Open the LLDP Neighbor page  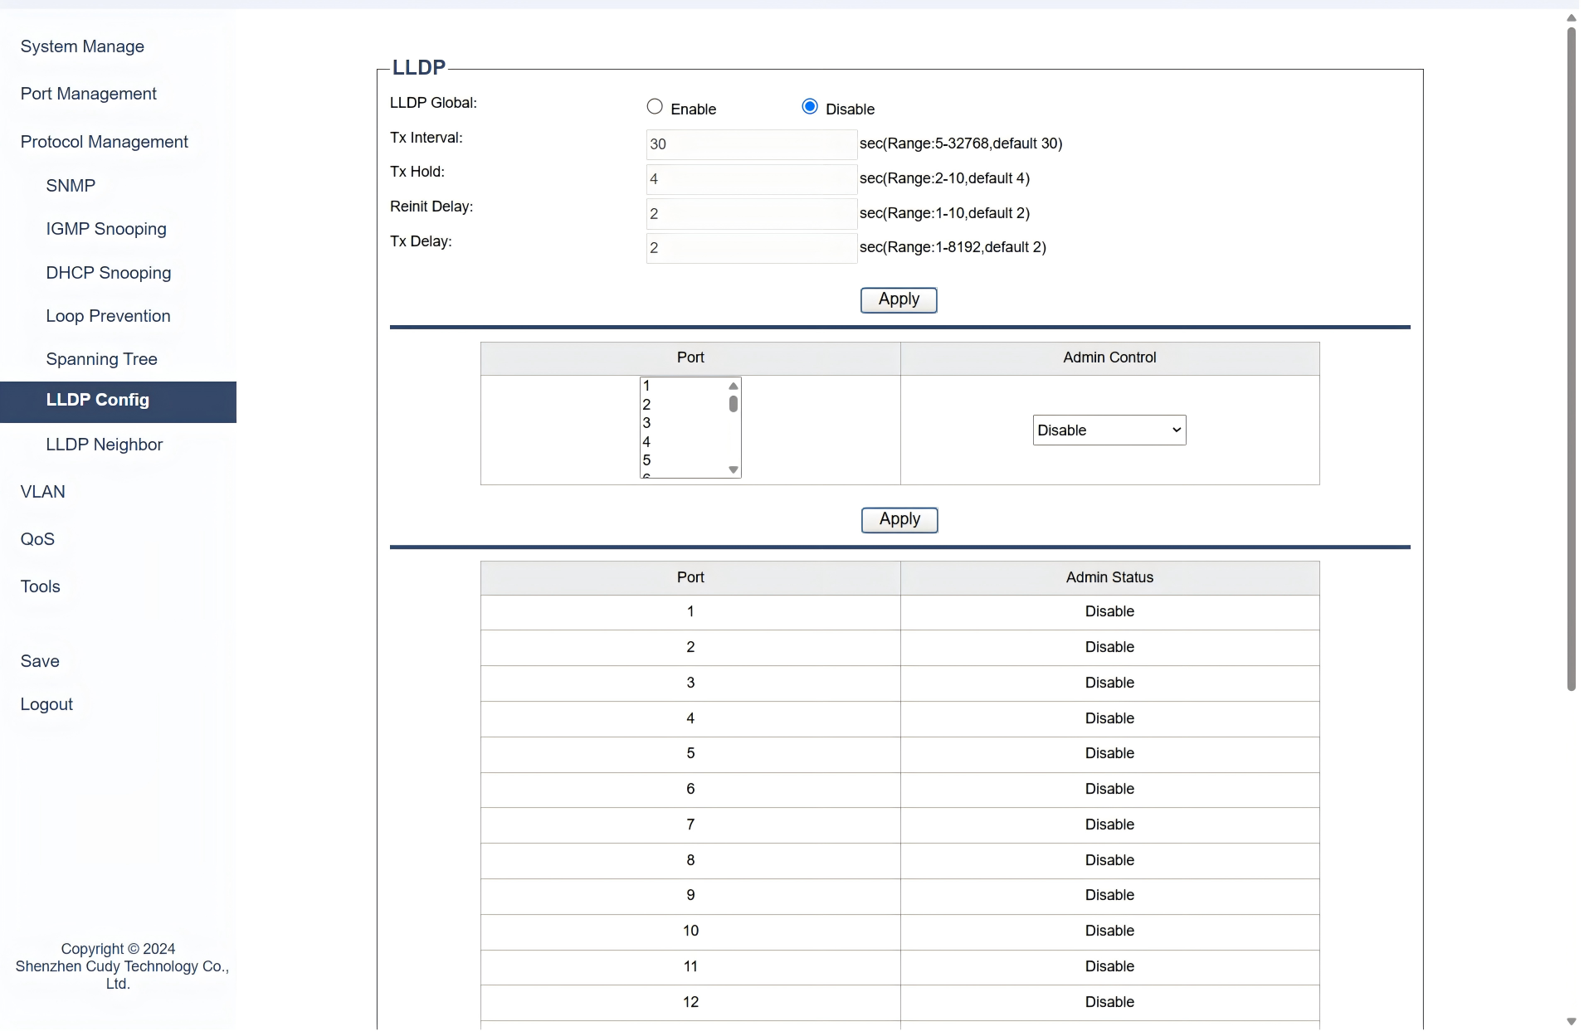coord(105,445)
